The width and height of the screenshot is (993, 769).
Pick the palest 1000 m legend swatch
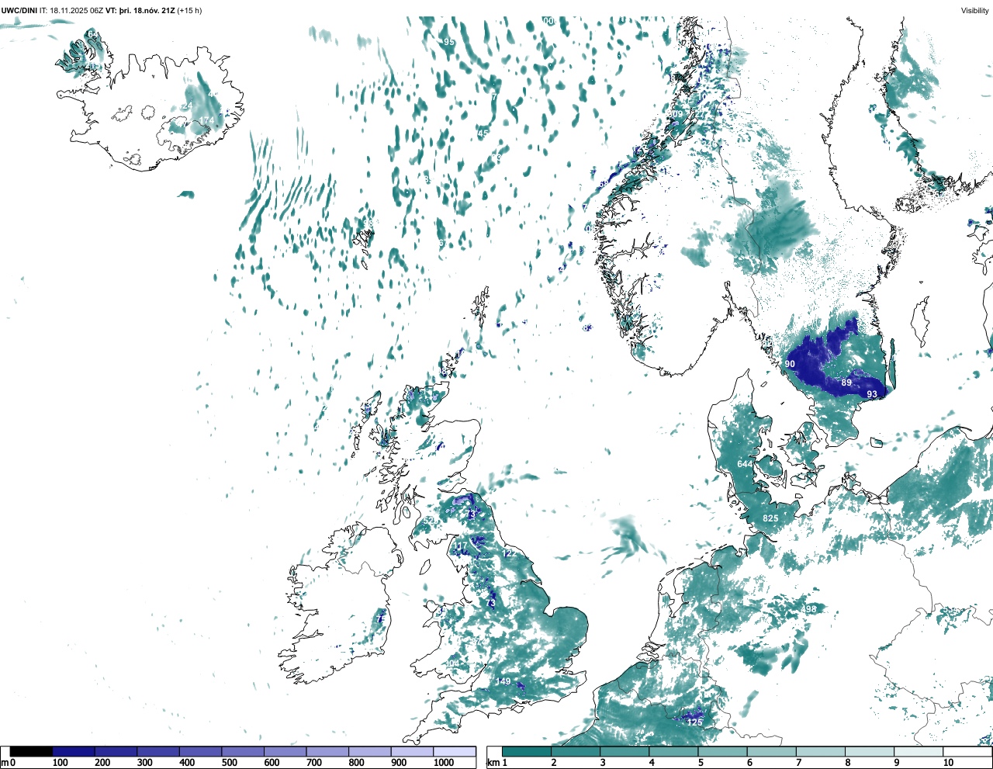point(454,752)
